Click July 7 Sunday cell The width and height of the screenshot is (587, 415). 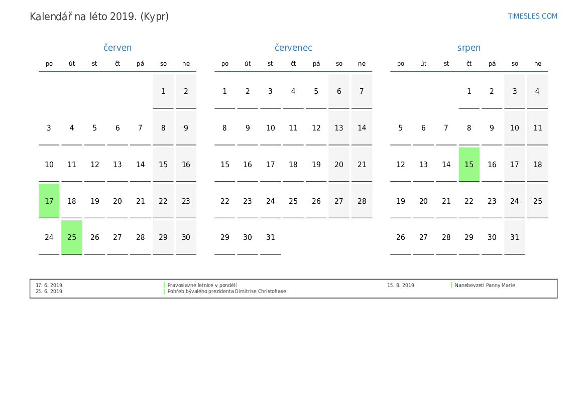362,91
